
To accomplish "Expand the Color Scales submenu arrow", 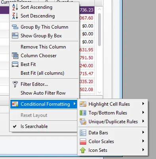I will 143,141.
